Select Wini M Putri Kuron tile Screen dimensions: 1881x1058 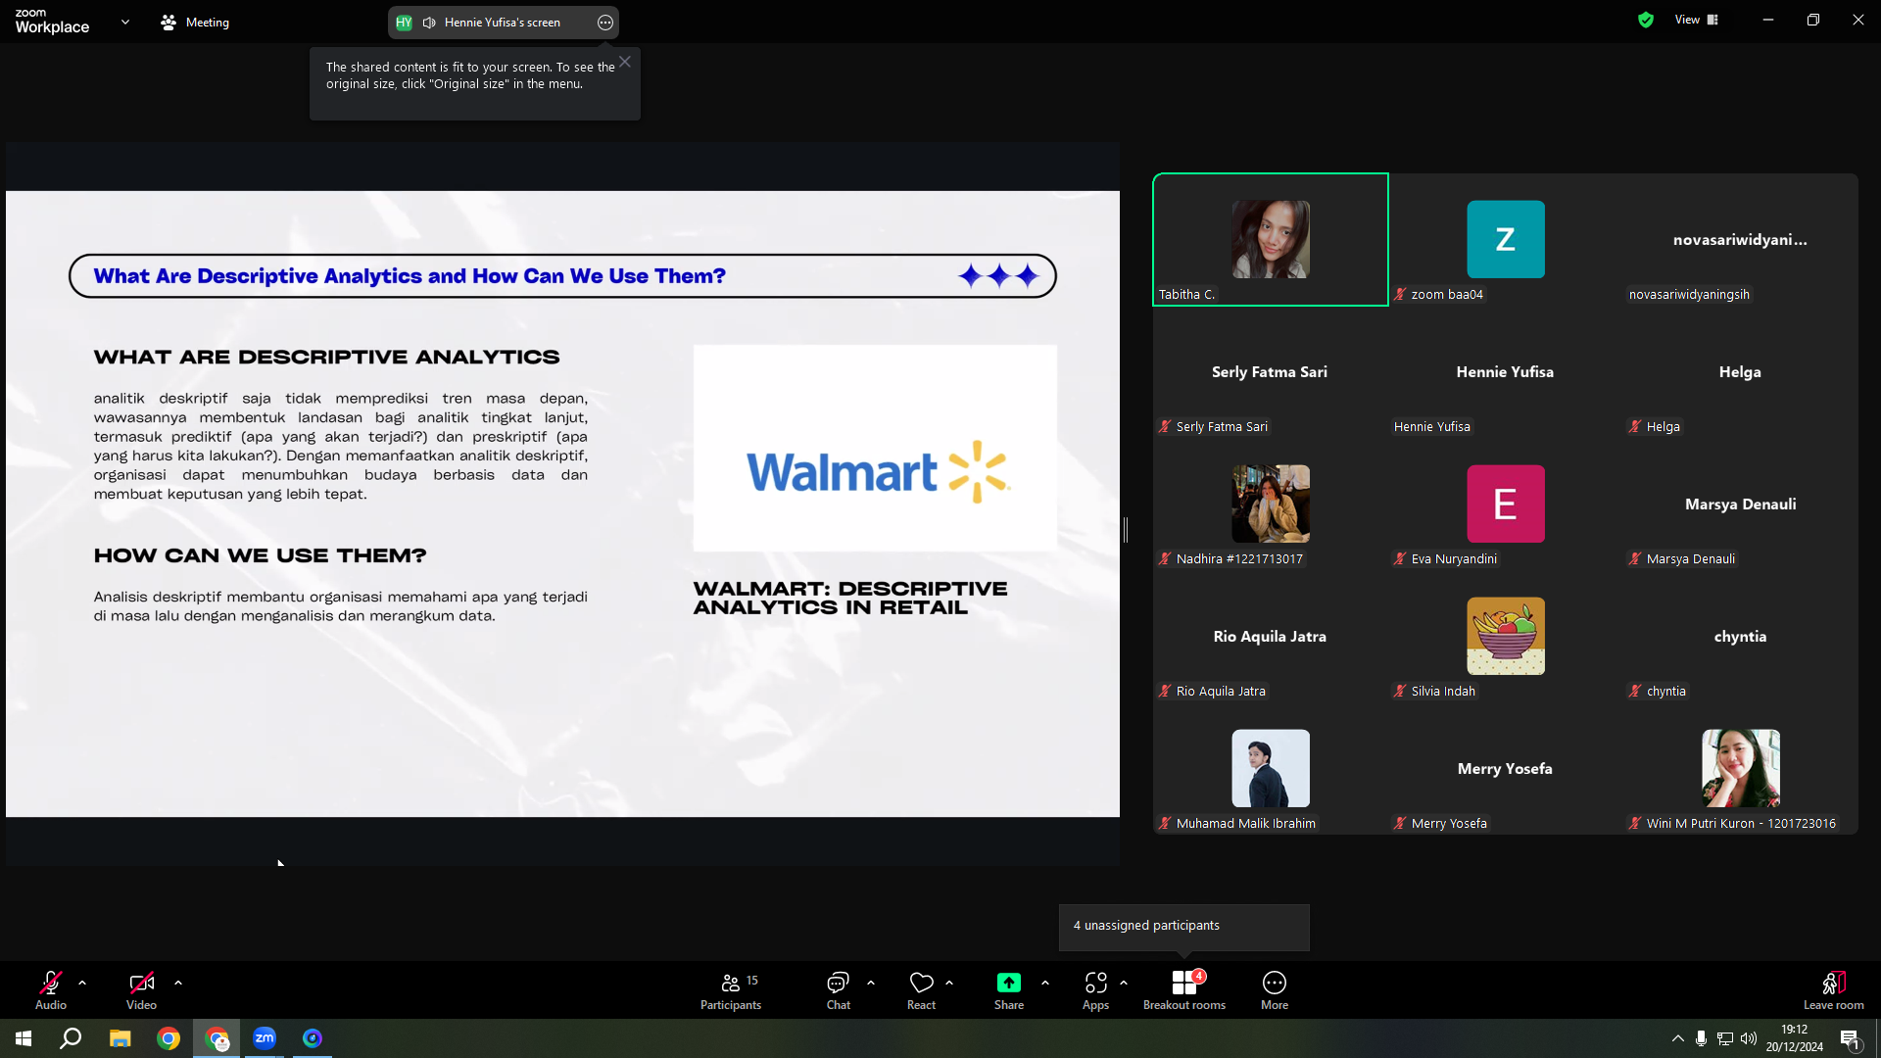[x=1741, y=768]
